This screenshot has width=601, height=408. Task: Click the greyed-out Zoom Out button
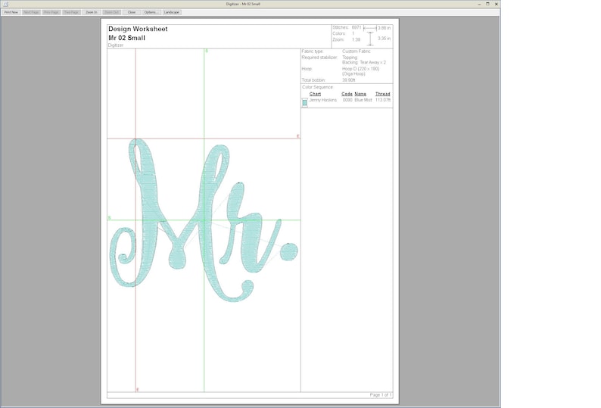[x=111, y=12]
